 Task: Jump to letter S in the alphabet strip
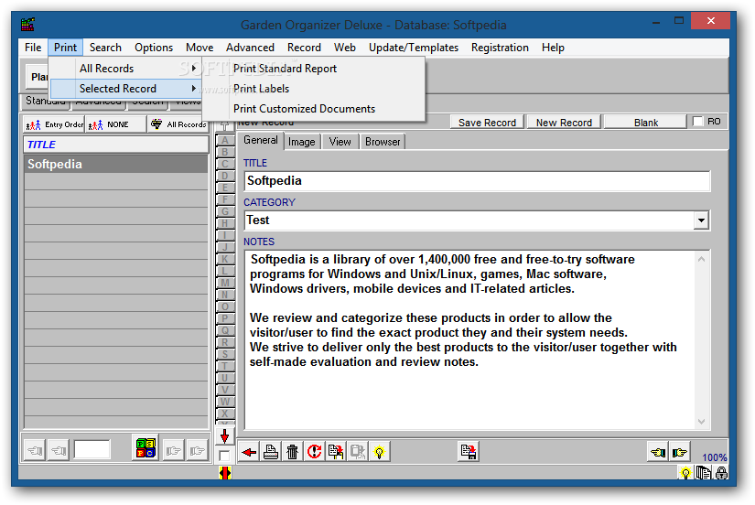point(224,354)
